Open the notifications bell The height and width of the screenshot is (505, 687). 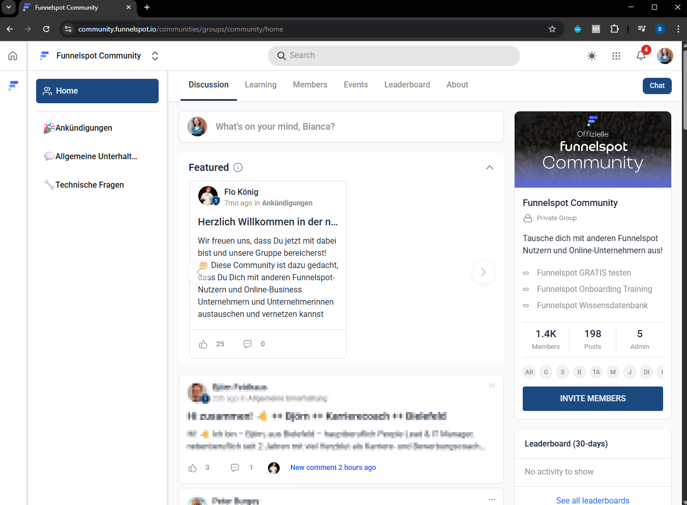click(x=641, y=55)
